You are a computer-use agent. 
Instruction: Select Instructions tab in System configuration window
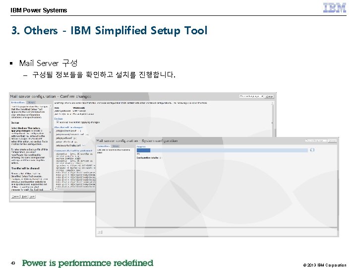(x=103, y=146)
